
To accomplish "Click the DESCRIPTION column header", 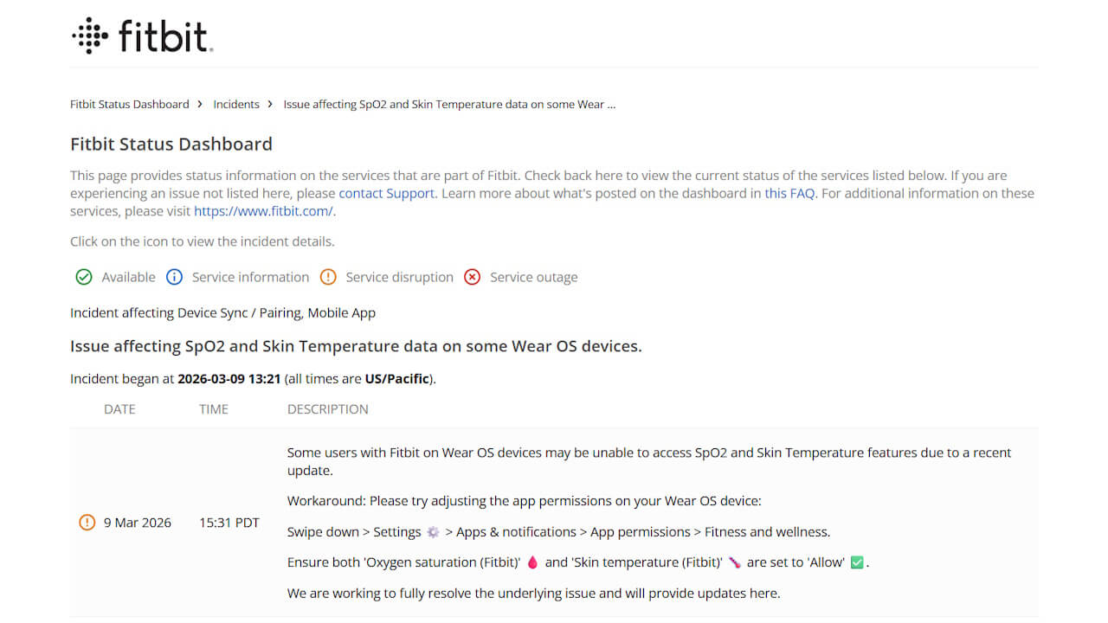I will [x=327, y=409].
